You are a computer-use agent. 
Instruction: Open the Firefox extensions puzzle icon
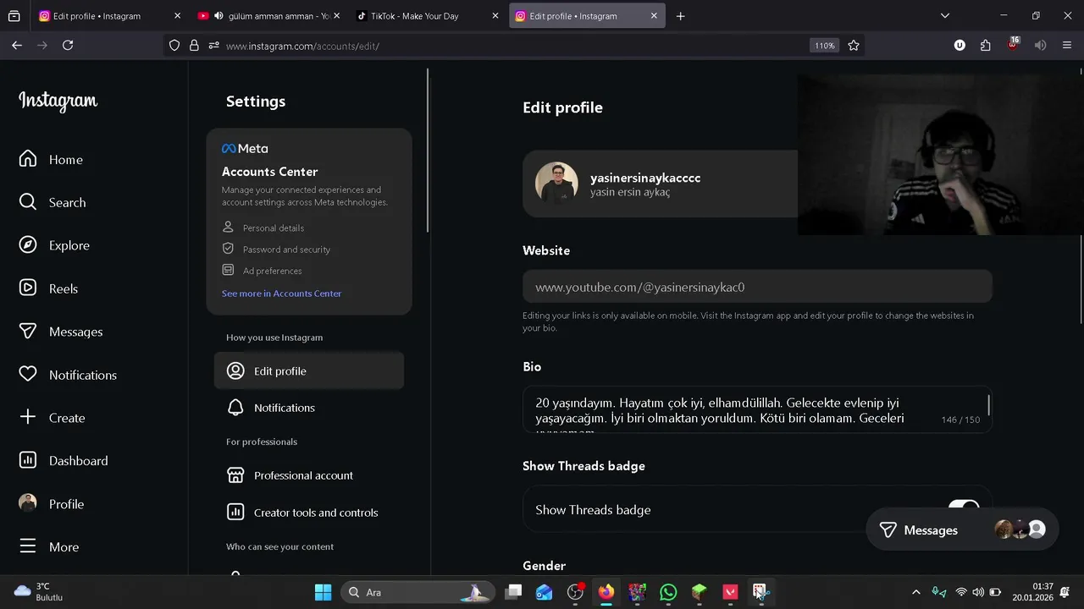point(986,46)
